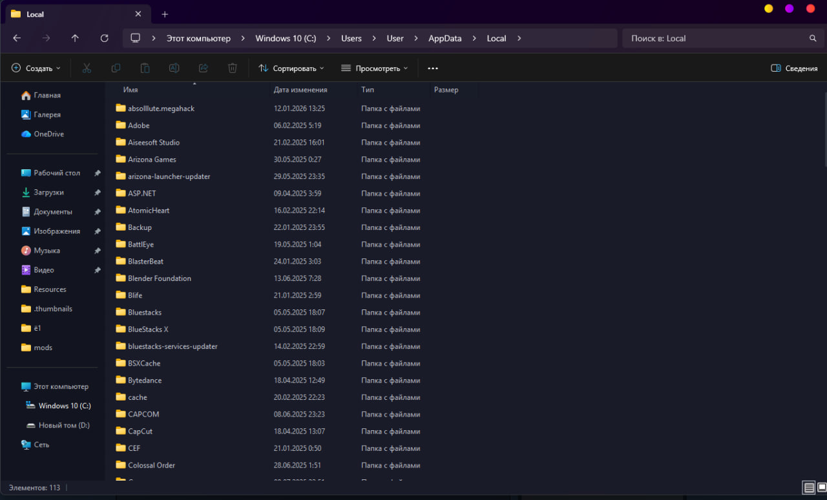Expand chevron after AppData in address bar

point(474,38)
